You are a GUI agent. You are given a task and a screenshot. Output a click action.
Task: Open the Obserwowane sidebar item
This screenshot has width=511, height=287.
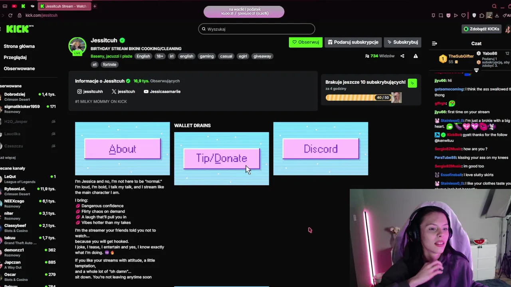19,69
